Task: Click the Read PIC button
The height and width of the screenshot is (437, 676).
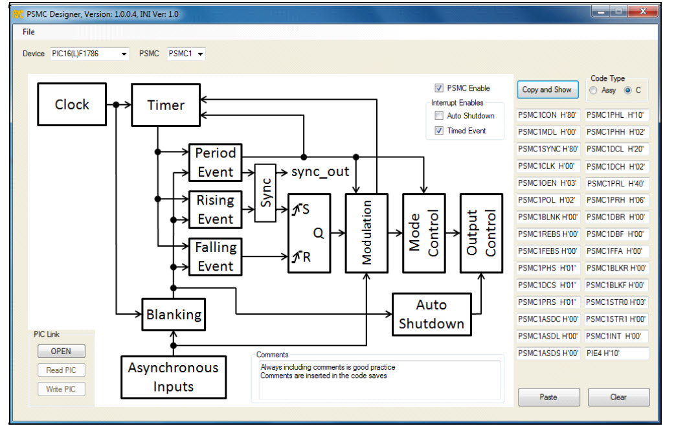Action: 62,370
